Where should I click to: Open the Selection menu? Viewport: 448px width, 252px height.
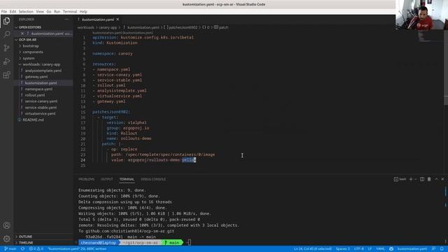pyautogui.click(x=26, y=11)
